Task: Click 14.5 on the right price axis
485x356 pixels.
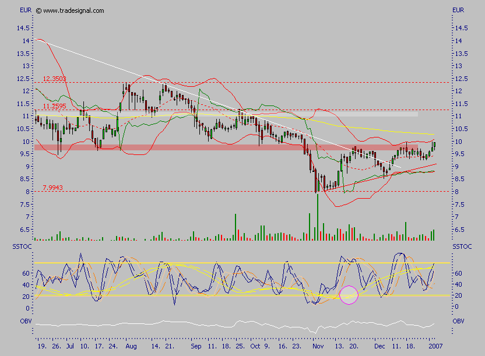Action: click(462, 28)
